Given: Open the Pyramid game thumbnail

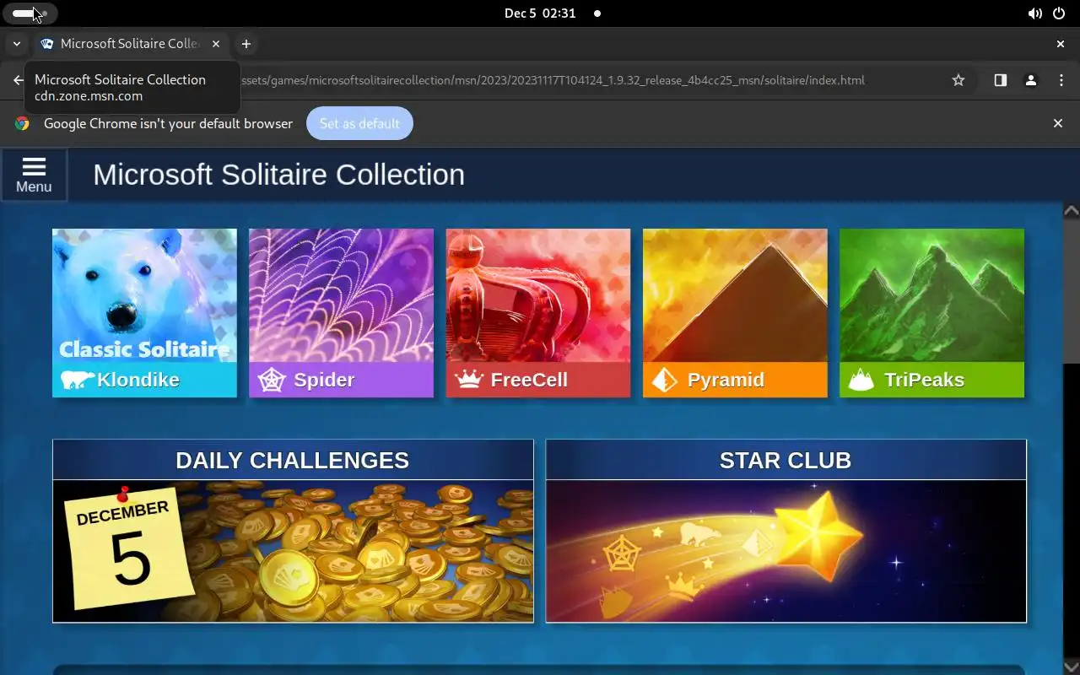Looking at the screenshot, I should (x=735, y=313).
